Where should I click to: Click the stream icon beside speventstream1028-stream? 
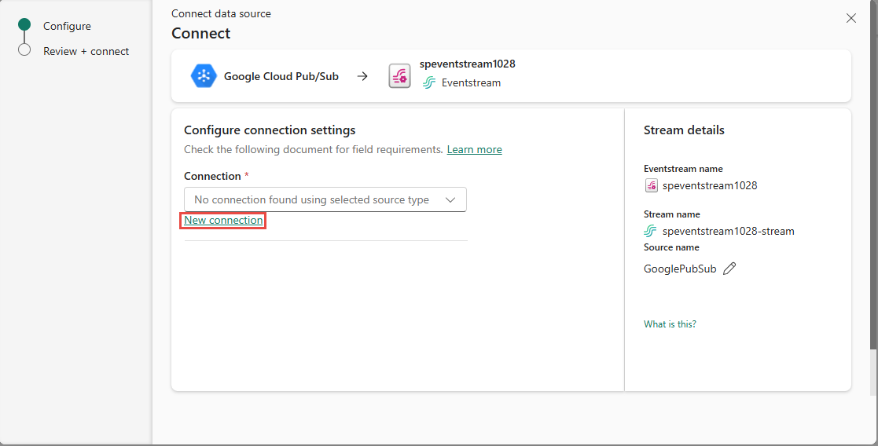[x=650, y=231]
